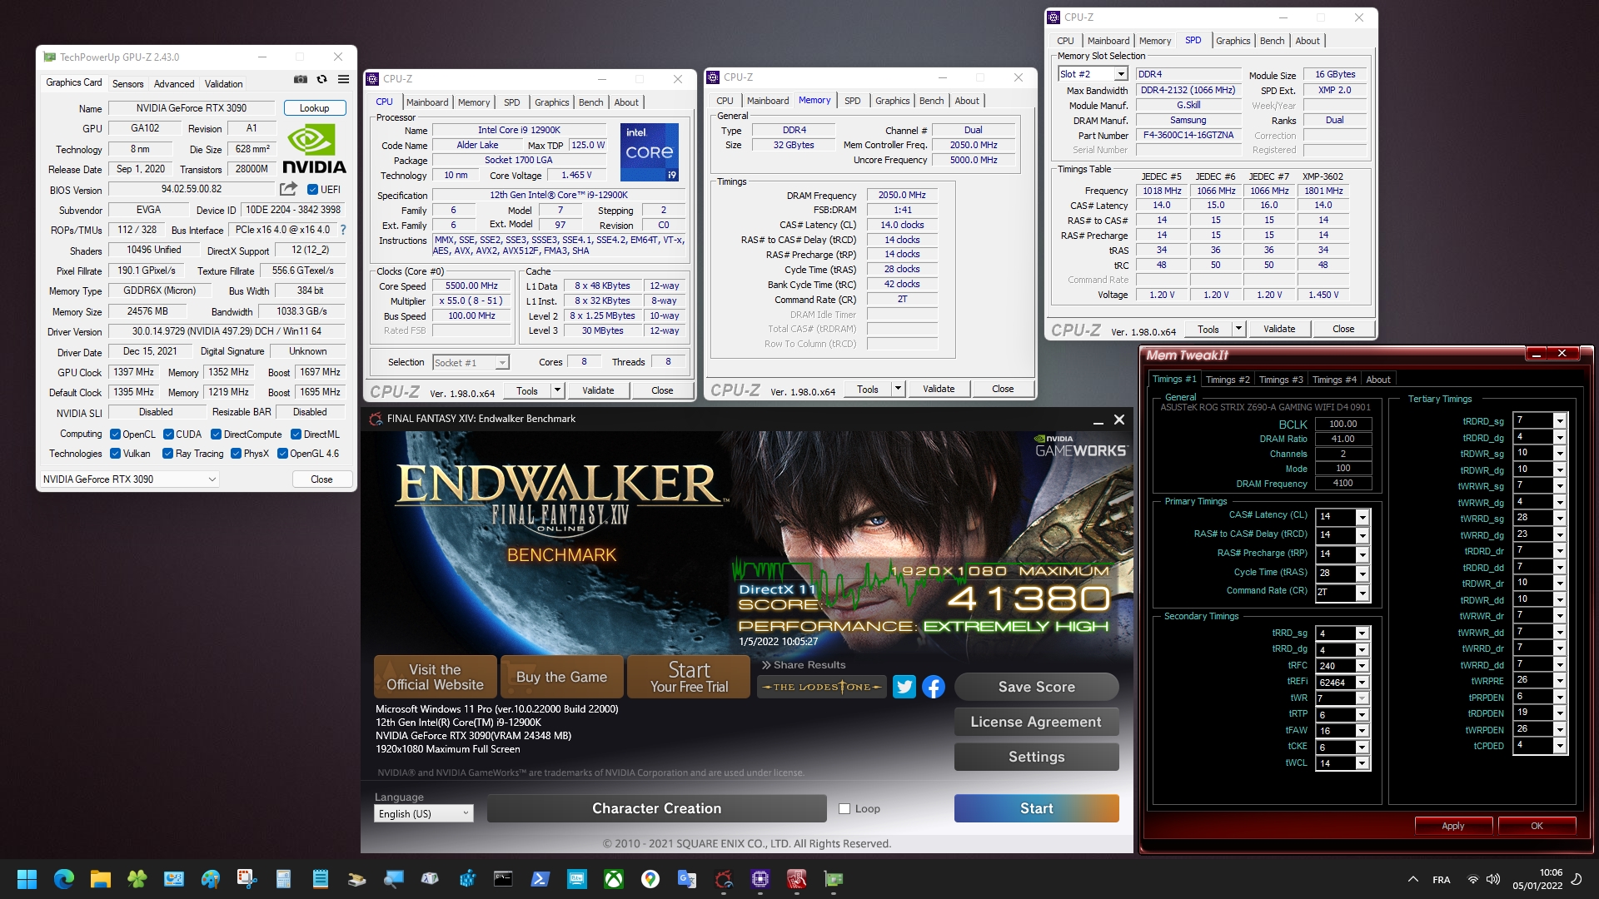Click the GPU-Z screenshot camera icon
1599x899 pixels.
[x=301, y=80]
